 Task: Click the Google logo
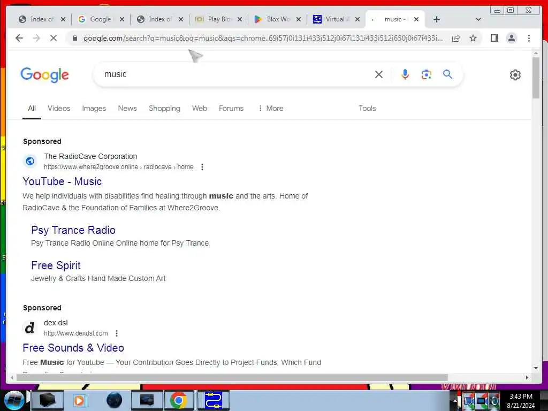click(44, 75)
